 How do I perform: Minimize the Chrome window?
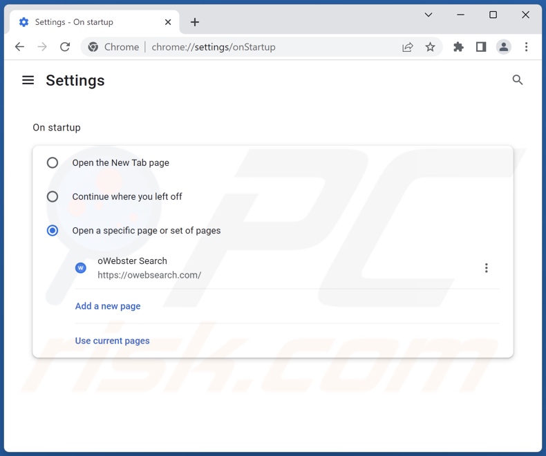[x=460, y=15]
